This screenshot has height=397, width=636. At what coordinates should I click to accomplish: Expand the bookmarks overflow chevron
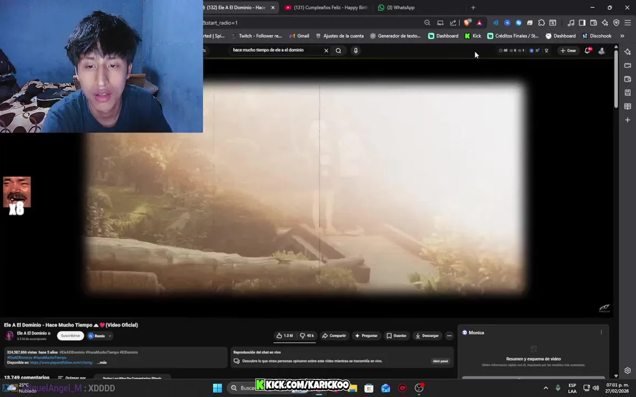click(x=622, y=36)
